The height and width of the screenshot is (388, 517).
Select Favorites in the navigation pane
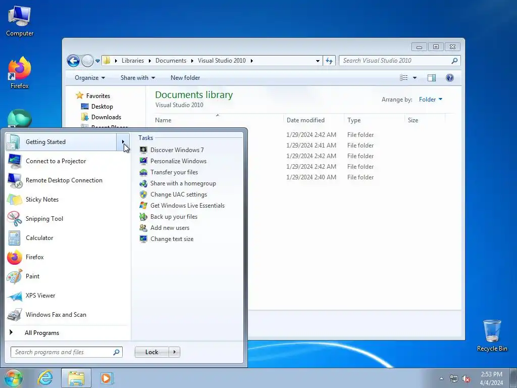98,96
